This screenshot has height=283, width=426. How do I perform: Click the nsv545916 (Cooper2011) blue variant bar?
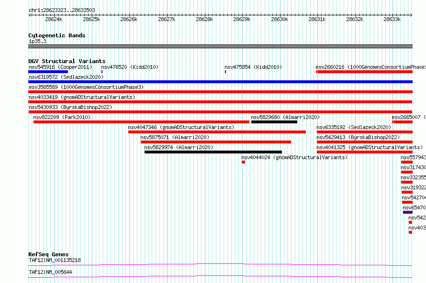[x=48, y=72]
